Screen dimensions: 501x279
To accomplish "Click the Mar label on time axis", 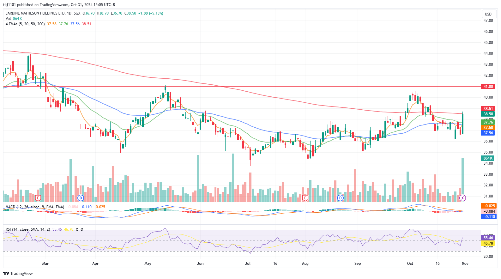I will click(45, 264).
